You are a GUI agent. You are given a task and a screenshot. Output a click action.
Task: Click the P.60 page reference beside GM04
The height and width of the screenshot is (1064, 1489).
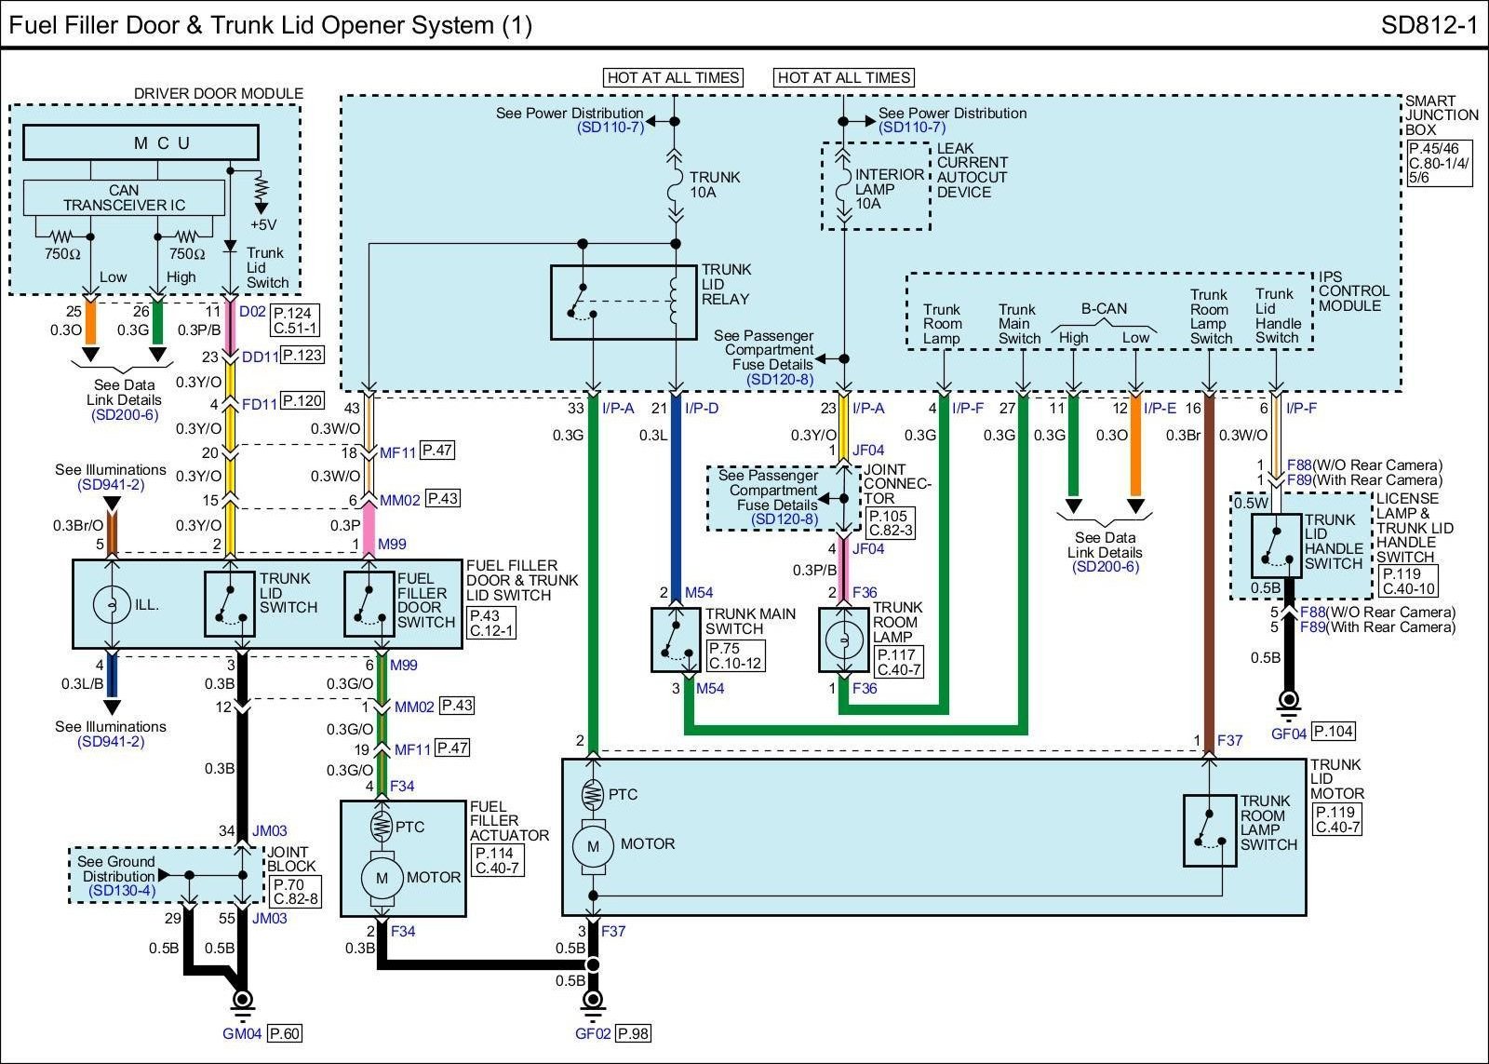pos(285,1032)
